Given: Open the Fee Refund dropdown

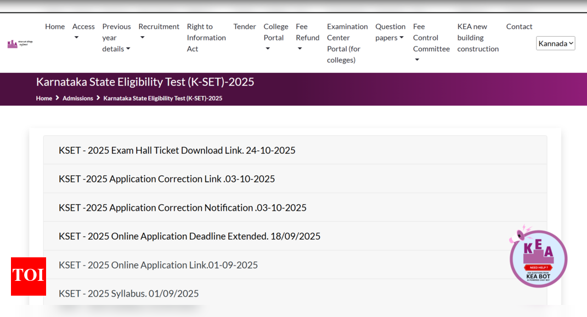Looking at the screenshot, I should click(x=307, y=37).
